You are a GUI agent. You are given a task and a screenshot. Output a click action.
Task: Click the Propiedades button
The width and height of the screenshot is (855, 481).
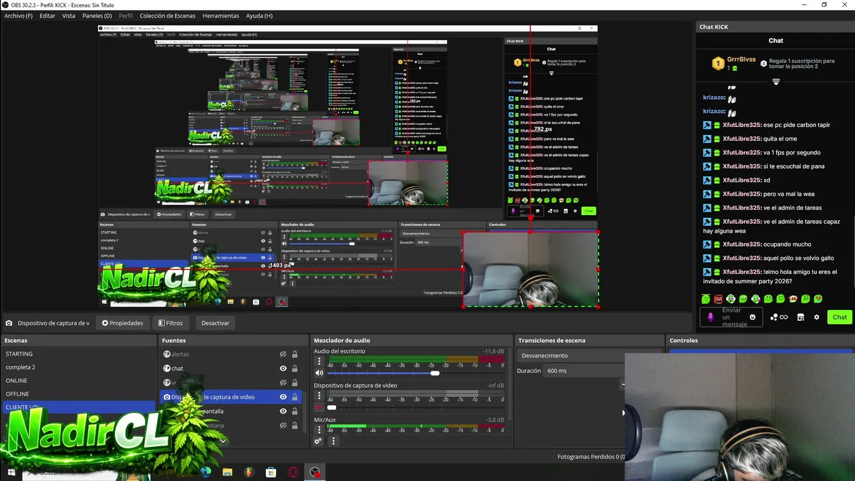click(x=122, y=323)
